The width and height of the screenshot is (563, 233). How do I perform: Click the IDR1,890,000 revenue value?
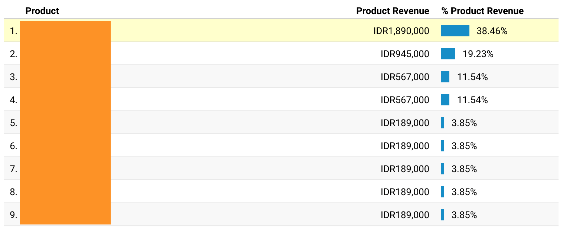(x=401, y=31)
